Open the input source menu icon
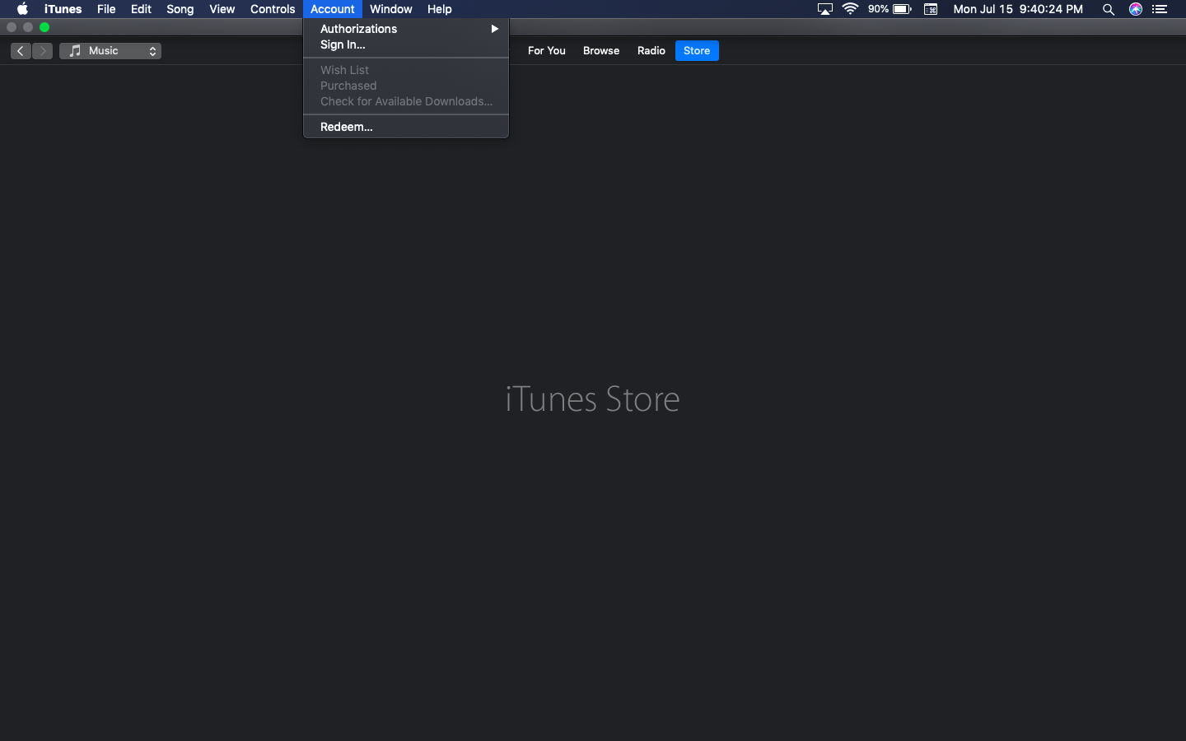Image resolution: width=1186 pixels, height=741 pixels. pos(931,9)
